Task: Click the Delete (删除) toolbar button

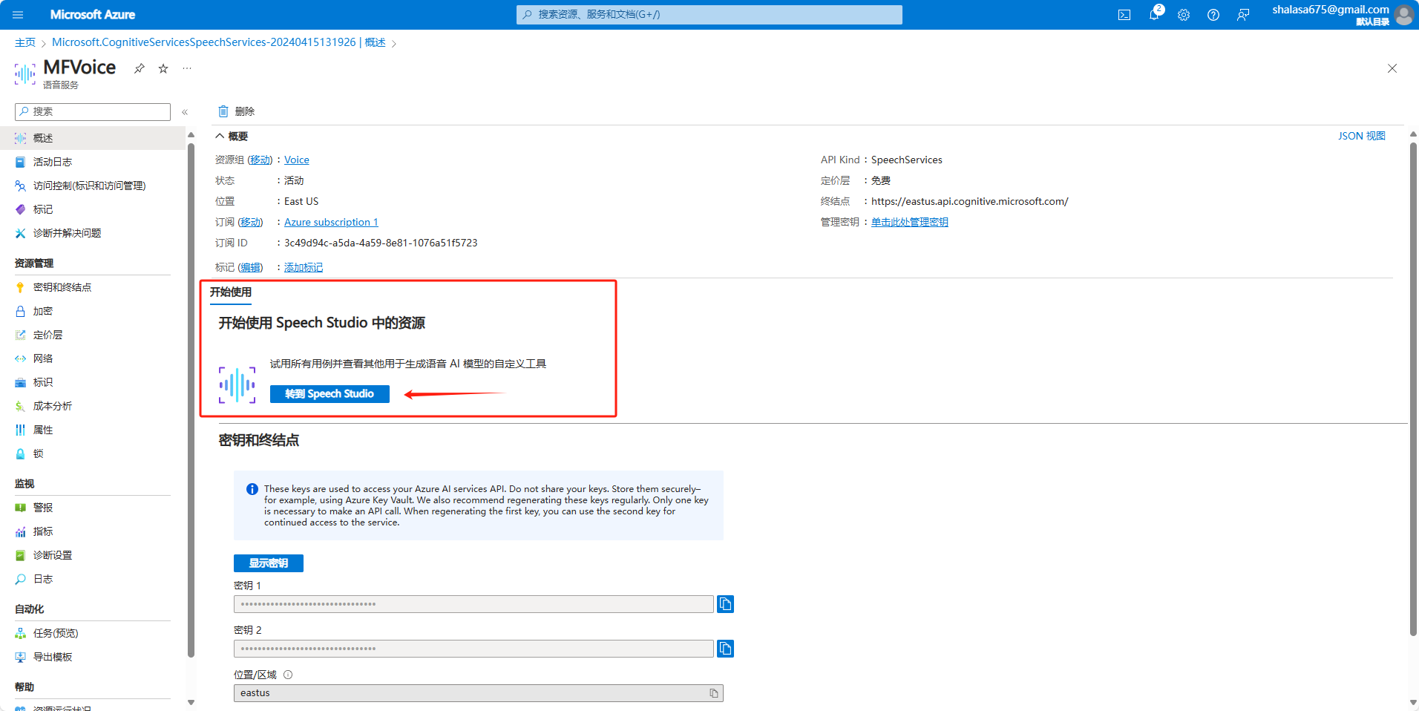Action: coord(236,111)
